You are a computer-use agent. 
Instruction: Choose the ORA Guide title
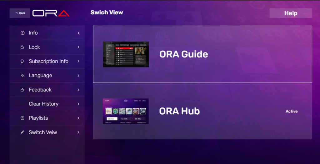tap(184, 54)
